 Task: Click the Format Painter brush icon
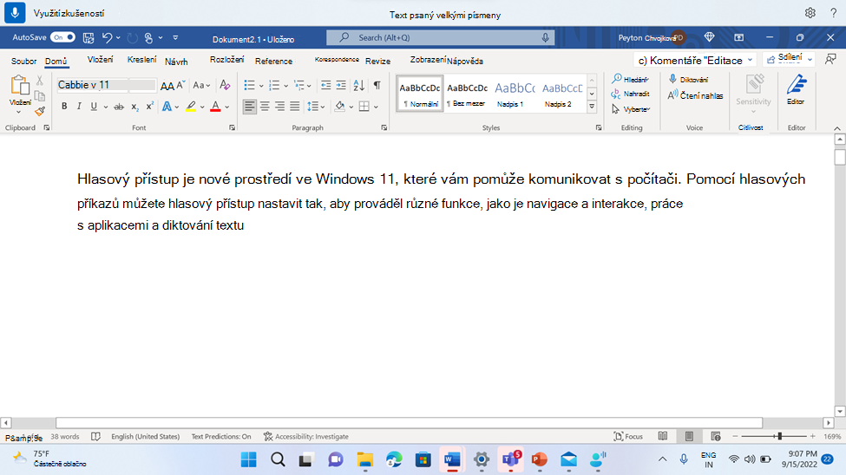pos(39,112)
